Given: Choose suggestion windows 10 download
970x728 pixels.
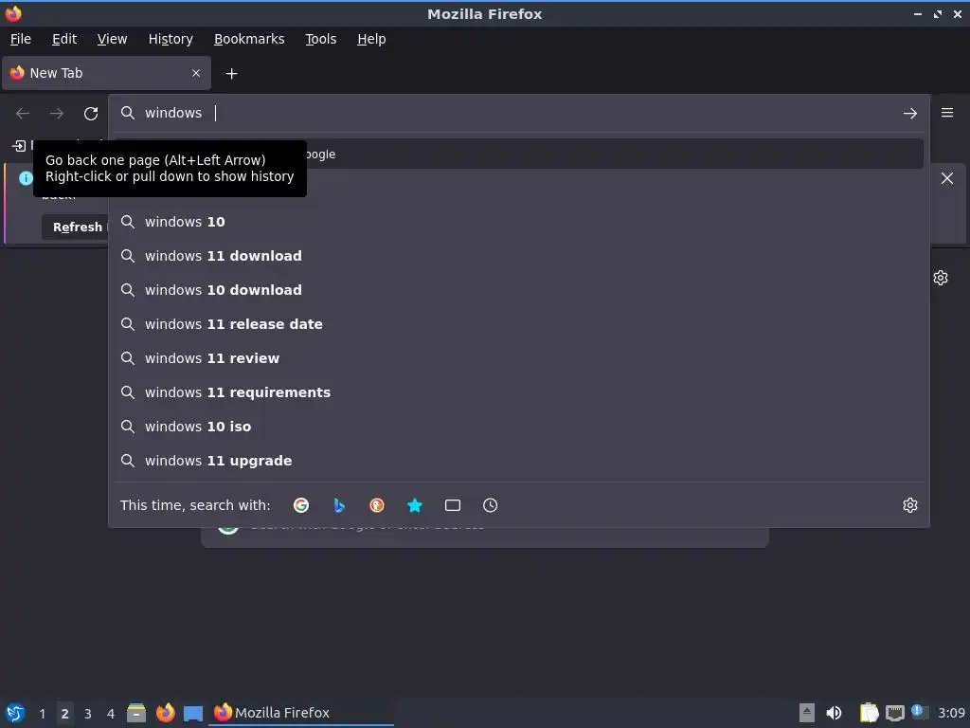Looking at the screenshot, I should click(519, 290).
